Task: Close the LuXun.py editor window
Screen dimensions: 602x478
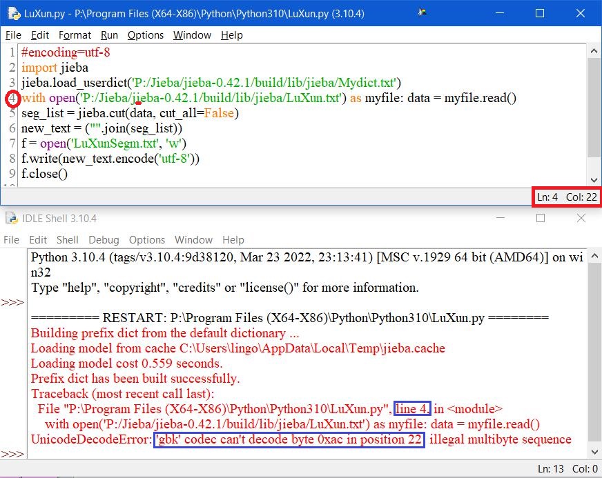Action: [581, 13]
